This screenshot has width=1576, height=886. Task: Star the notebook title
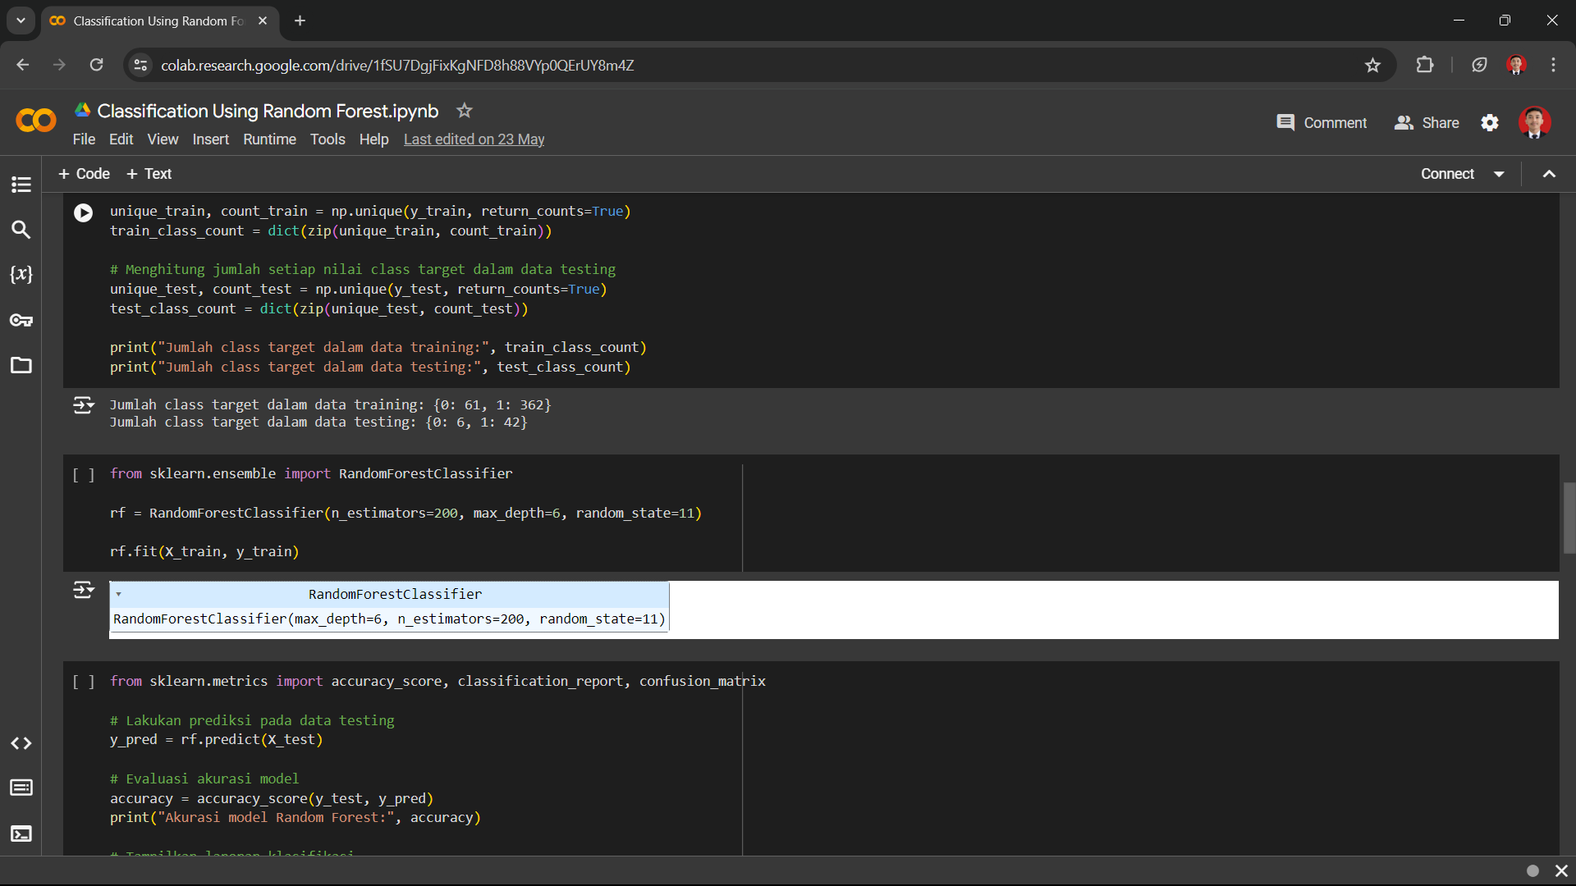pyautogui.click(x=465, y=111)
